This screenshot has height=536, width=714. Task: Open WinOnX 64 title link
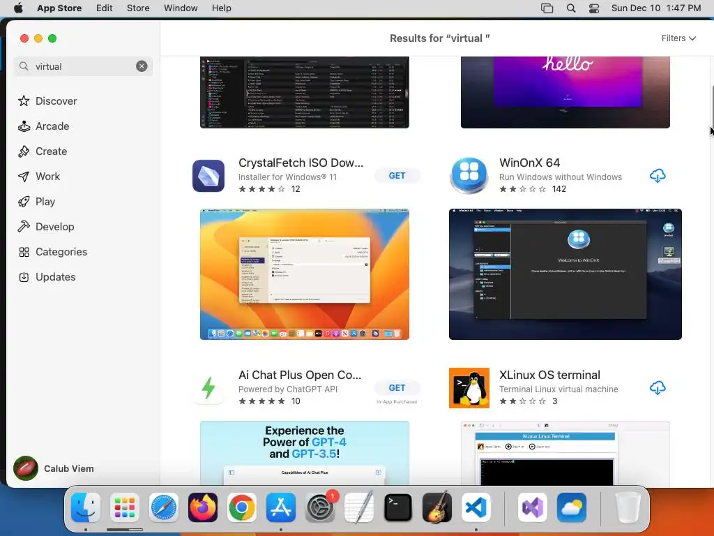[530, 163]
